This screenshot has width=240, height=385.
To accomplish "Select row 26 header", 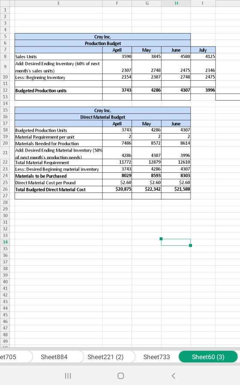I will click(5, 189).
